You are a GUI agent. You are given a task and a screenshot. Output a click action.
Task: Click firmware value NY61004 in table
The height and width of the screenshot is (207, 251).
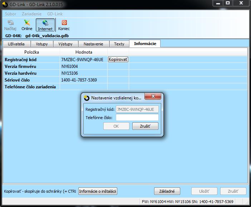pyautogui.click(x=70, y=66)
